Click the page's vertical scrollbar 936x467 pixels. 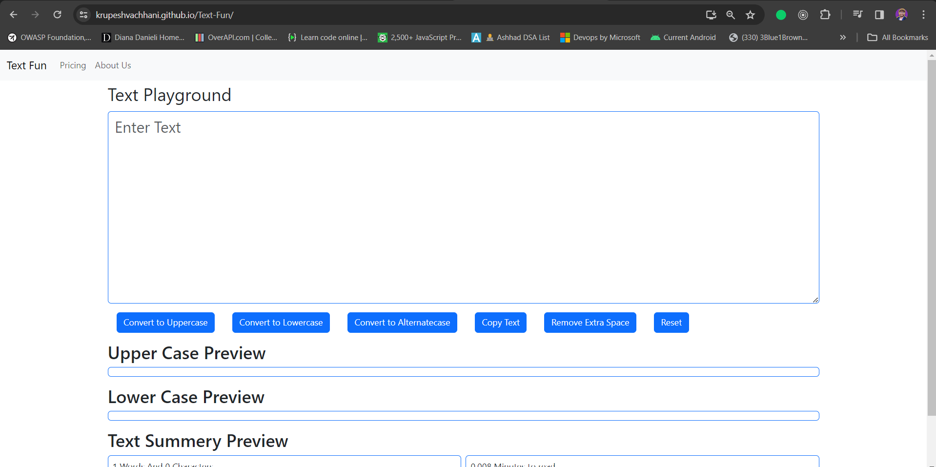tap(931, 234)
